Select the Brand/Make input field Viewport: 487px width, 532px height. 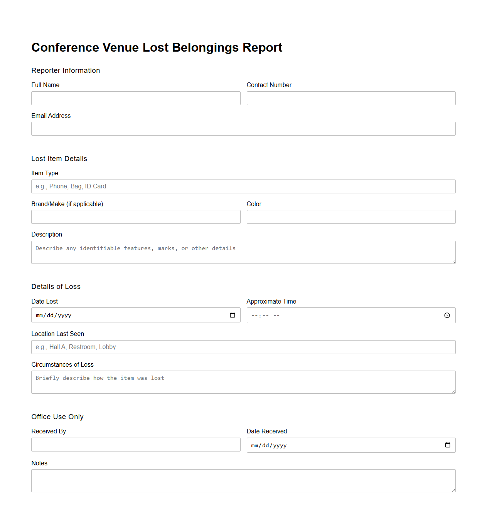pos(136,217)
